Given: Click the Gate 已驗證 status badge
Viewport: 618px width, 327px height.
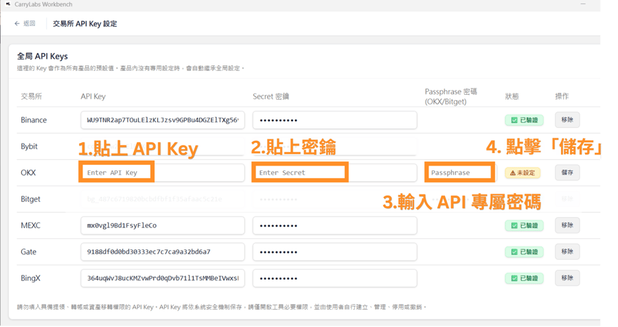Looking at the screenshot, I should [x=524, y=251].
